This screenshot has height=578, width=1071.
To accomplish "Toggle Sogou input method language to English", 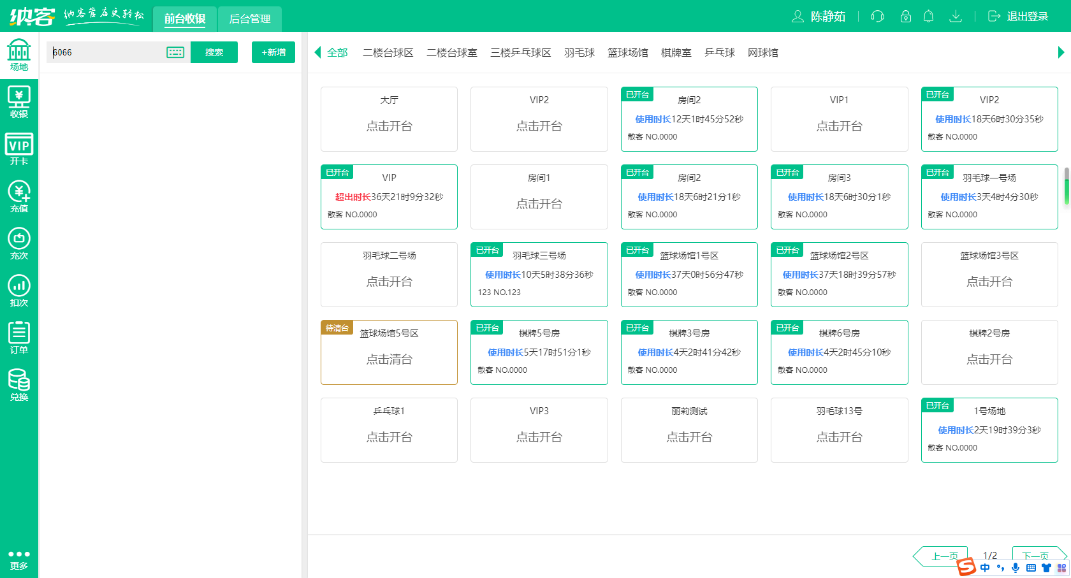I will tap(985, 568).
